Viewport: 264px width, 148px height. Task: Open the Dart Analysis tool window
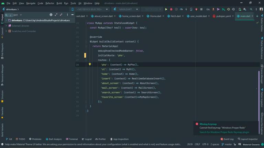[x=54, y=139]
